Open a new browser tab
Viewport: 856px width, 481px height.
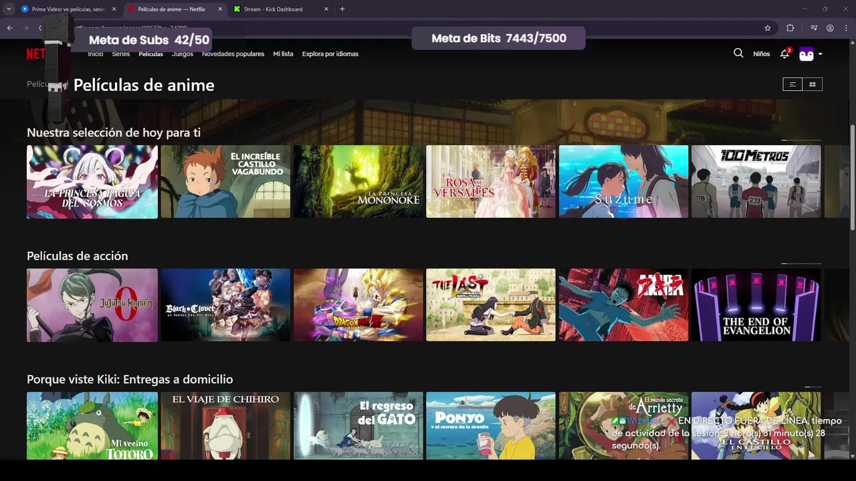tap(342, 9)
